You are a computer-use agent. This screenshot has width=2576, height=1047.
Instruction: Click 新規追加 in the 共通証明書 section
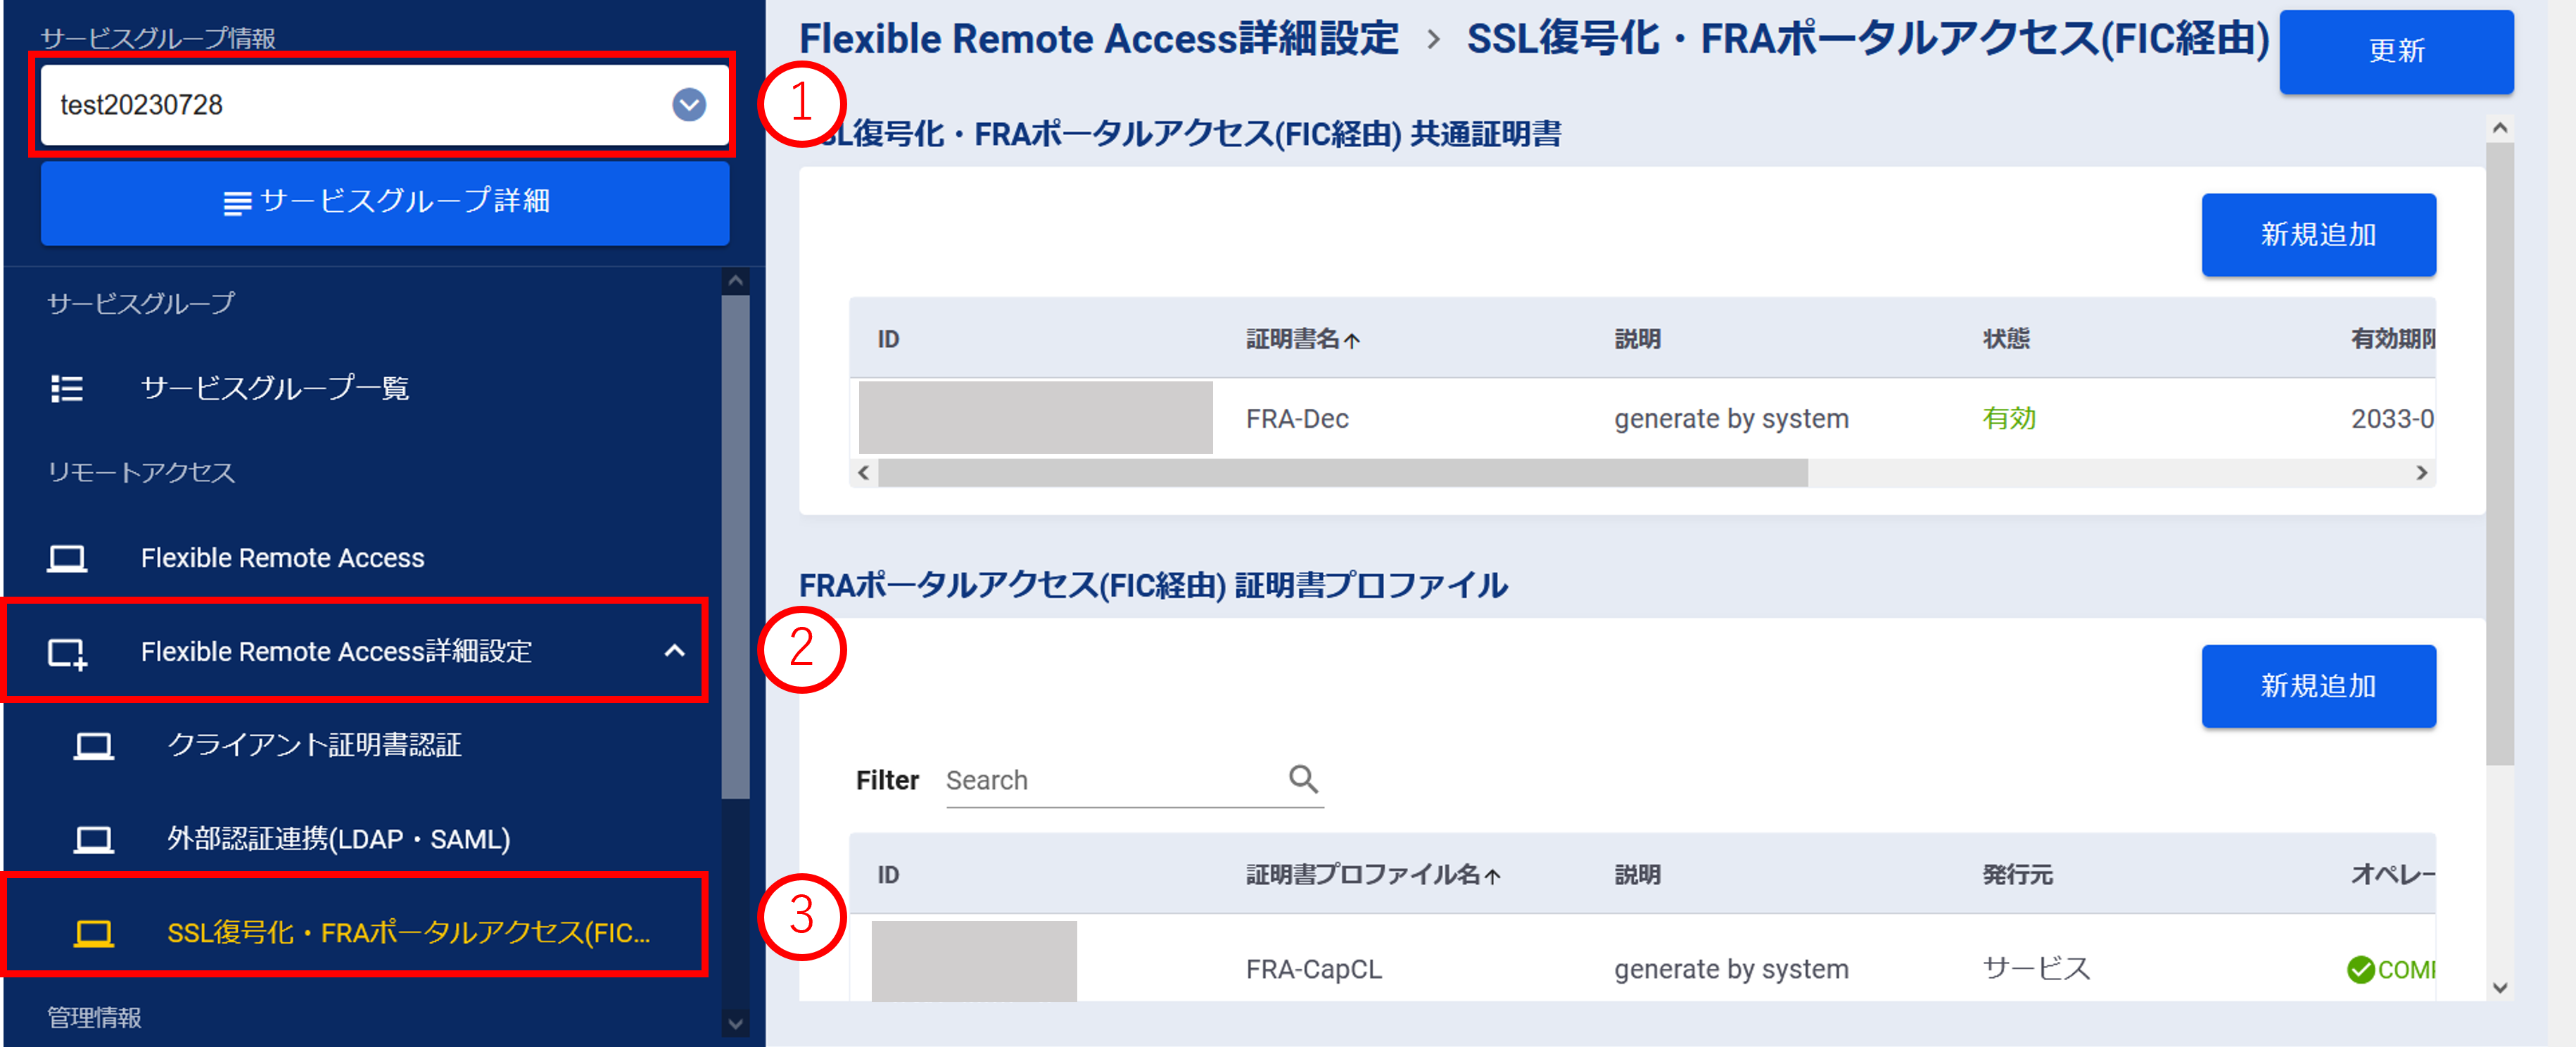pyautogui.click(x=2317, y=235)
